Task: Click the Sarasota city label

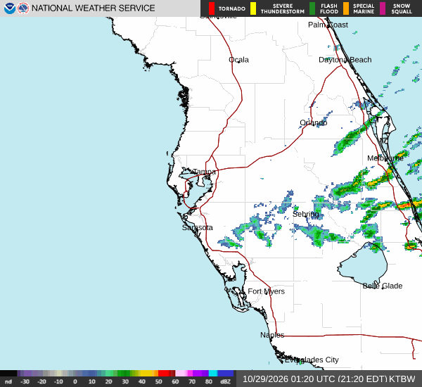Action: click(197, 227)
